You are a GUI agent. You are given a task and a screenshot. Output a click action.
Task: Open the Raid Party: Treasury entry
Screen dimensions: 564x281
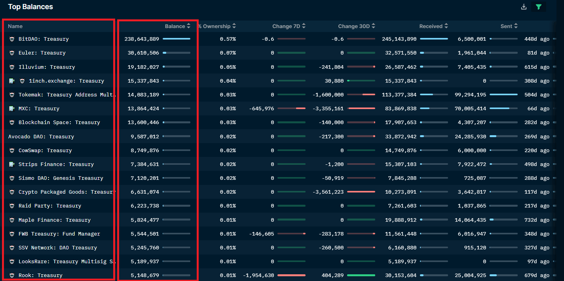pyautogui.click(x=50, y=206)
